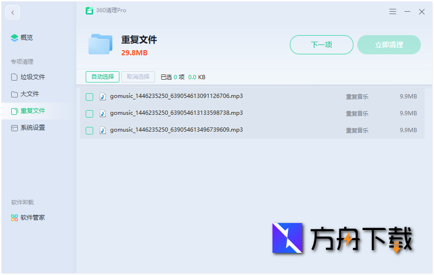Click the back arrow at top left

(x=12, y=12)
